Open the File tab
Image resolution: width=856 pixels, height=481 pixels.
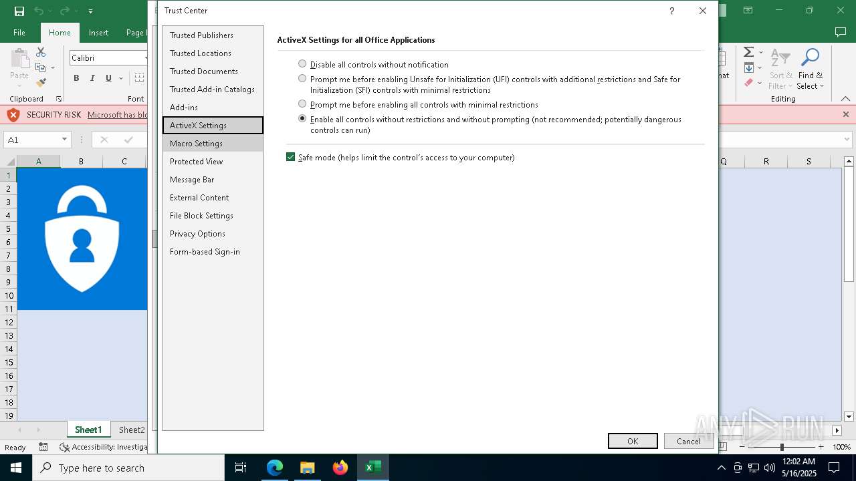(19, 32)
